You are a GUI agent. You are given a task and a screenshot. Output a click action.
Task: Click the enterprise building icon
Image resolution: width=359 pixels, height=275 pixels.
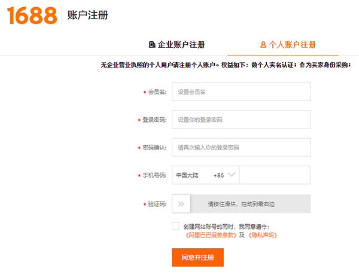point(152,44)
